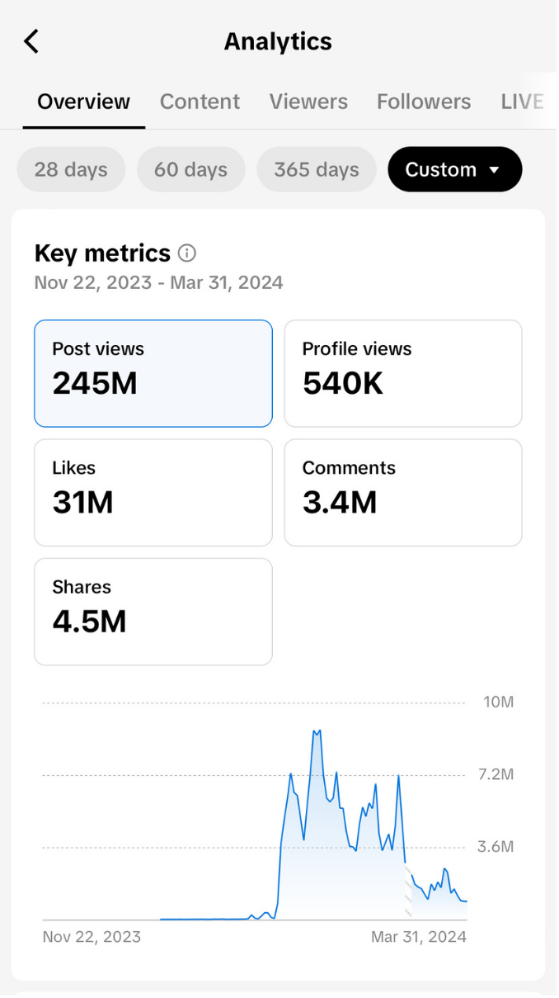This screenshot has height=998, width=559.
Task: Go to the Viewers tab
Action: [x=308, y=102]
